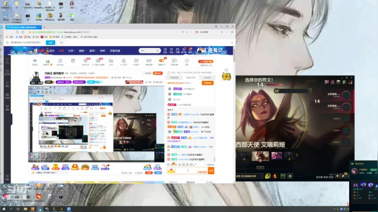Expand the 游戏 dropdown in Douyu nav
This screenshot has width=378, height=212.
(92, 51)
